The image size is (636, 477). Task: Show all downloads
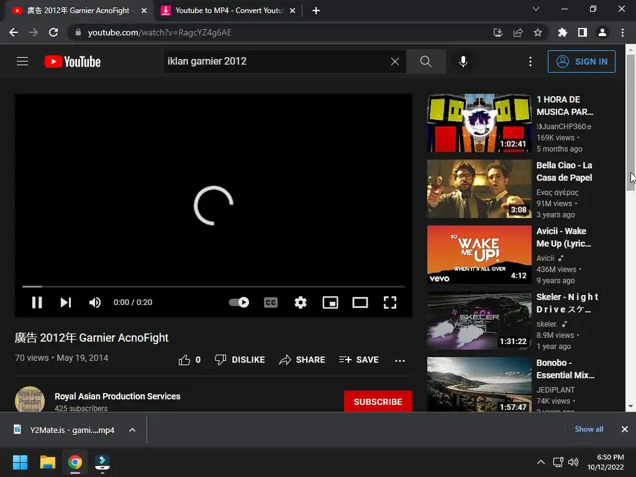589,429
